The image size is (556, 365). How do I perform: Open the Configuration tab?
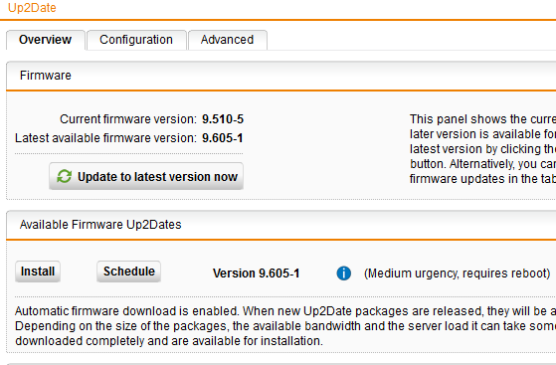coord(136,40)
